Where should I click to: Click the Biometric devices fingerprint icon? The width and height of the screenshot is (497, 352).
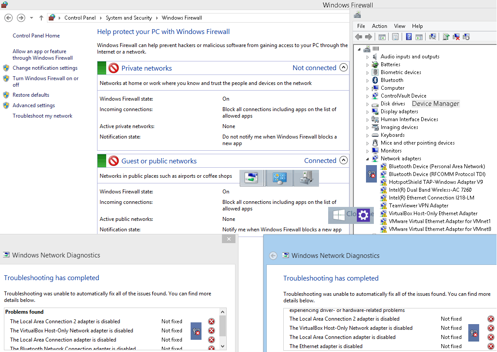click(x=375, y=72)
